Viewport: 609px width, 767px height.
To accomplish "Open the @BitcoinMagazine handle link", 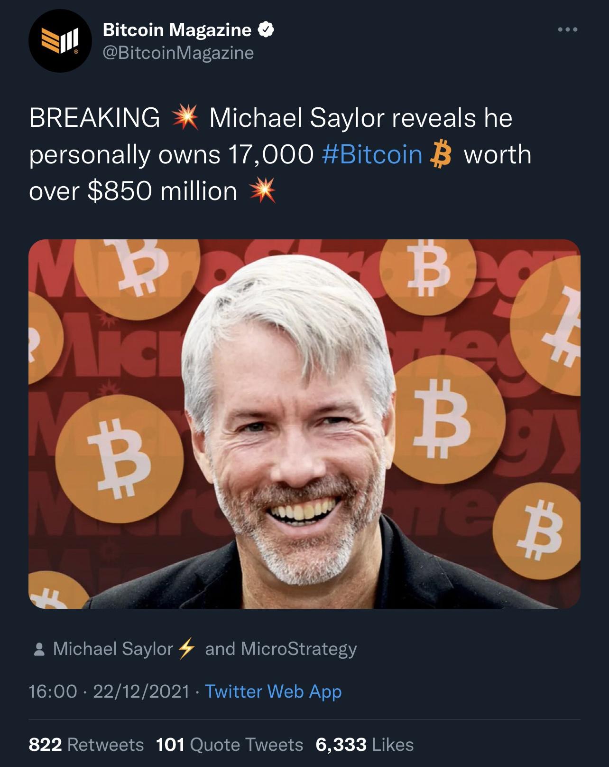I will tap(178, 53).
